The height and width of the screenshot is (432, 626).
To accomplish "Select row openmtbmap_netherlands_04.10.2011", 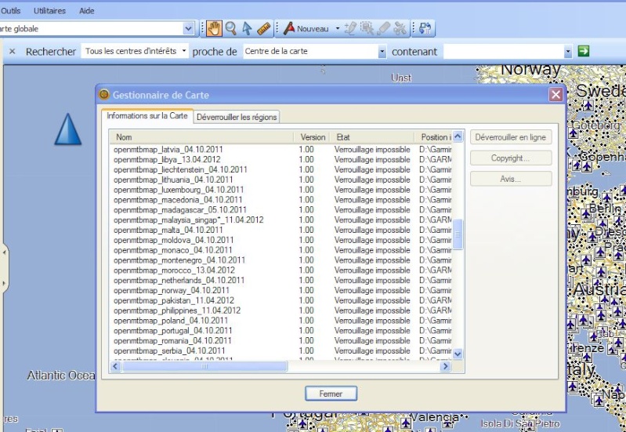I will (281, 280).
